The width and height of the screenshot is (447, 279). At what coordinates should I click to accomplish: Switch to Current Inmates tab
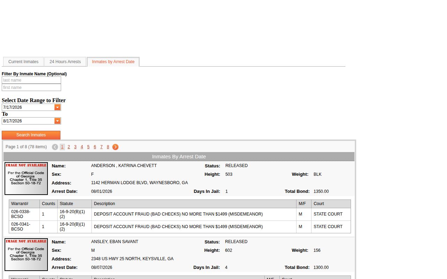pos(23,62)
